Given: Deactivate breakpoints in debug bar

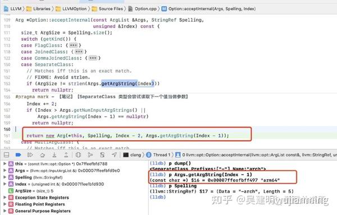Looking at the screenshot, I should pyautogui.click(x=19, y=154).
